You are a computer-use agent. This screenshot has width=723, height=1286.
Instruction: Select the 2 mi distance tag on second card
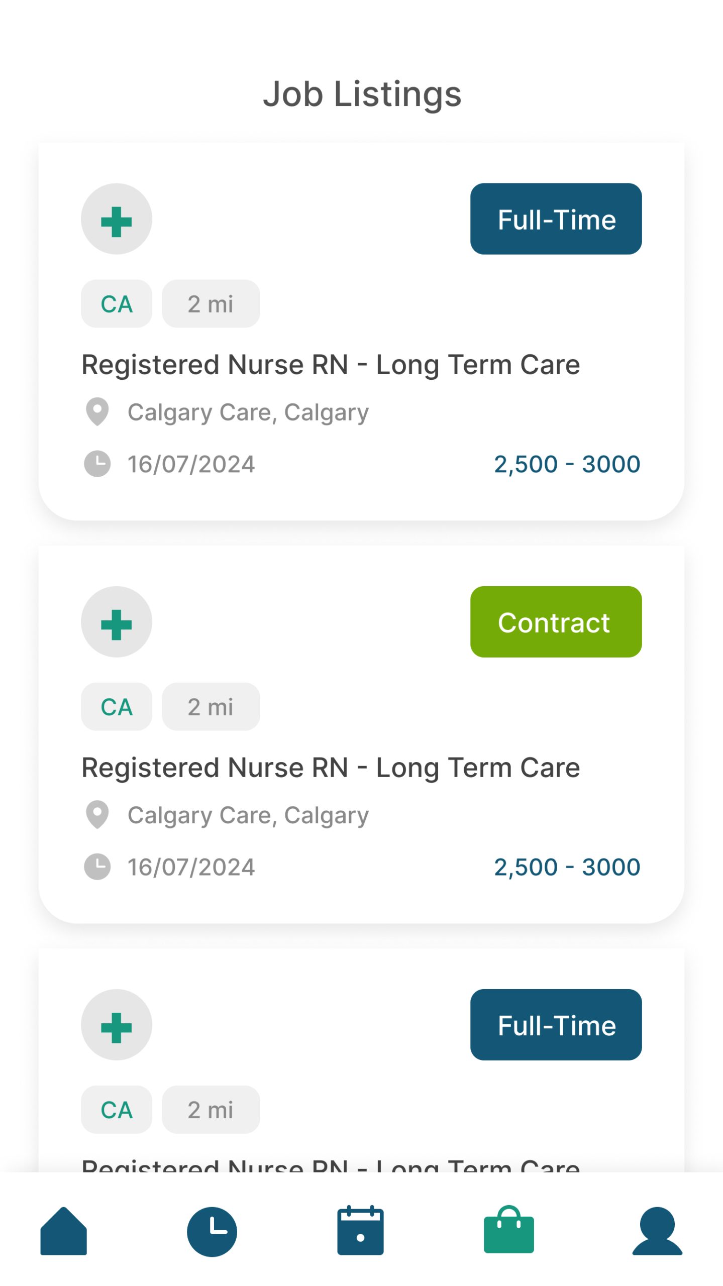click(x=211, y=707)
